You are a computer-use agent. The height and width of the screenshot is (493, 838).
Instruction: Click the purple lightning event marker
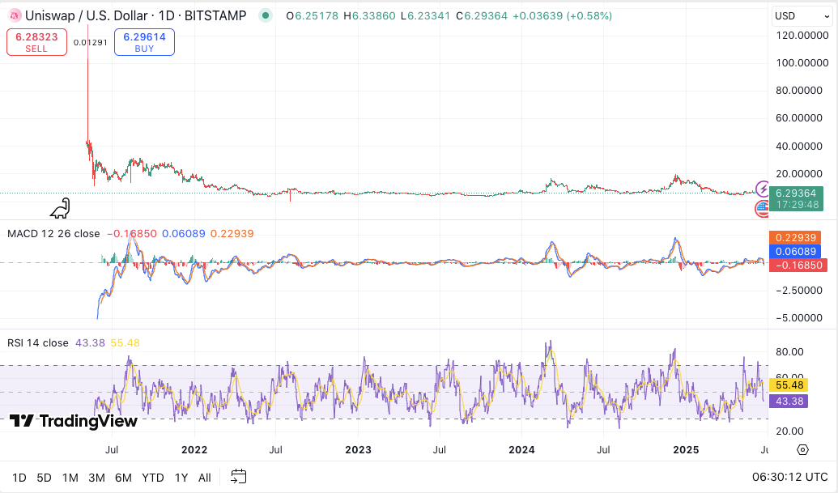[x=762, y=189]
